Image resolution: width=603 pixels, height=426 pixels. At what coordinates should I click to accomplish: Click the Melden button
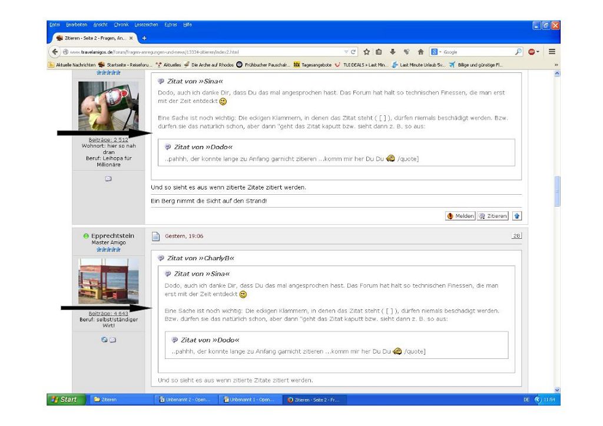460,216
